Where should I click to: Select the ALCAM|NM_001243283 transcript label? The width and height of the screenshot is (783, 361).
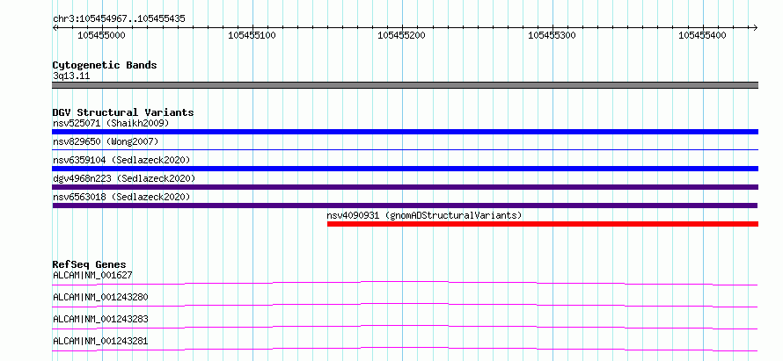click(100, 319)
